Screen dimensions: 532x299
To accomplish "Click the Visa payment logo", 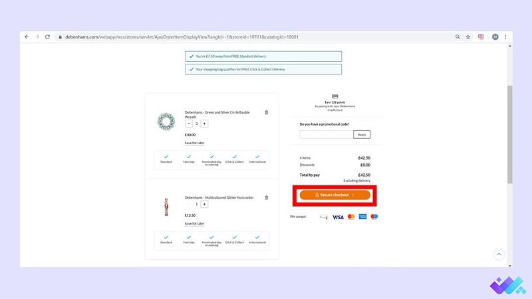I will (x=338, y=217).
